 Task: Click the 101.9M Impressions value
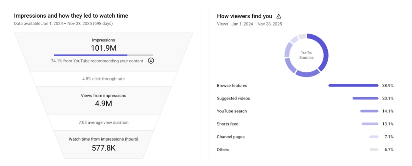(104, 48)
